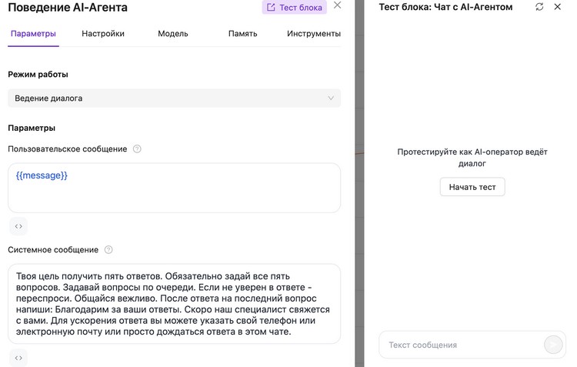Expand the Ведение диалога dropdown

(x=174, y=98)
